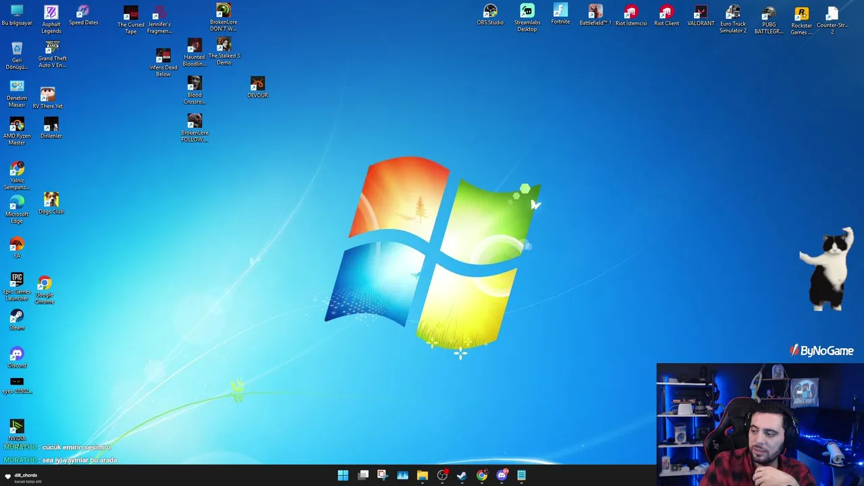Launch The Stalked 3 Demo shortcut

pos(224,51)
